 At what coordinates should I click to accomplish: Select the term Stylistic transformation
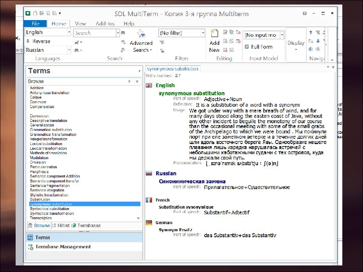pyautogui.click(x=49, y=195)
